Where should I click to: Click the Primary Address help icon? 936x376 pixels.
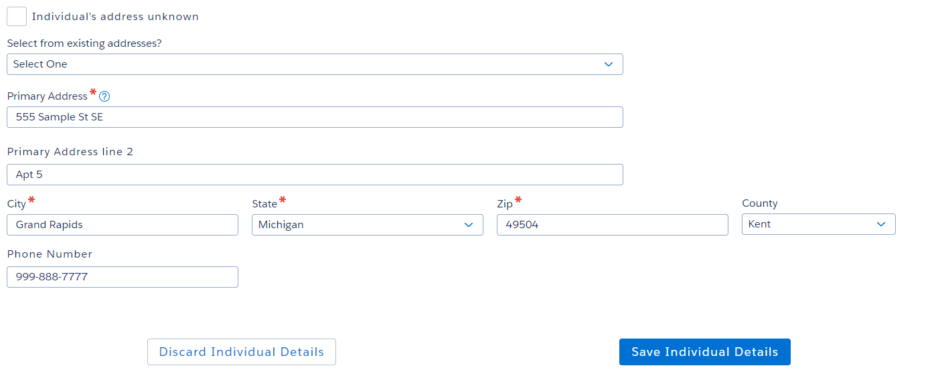[104, 96]
